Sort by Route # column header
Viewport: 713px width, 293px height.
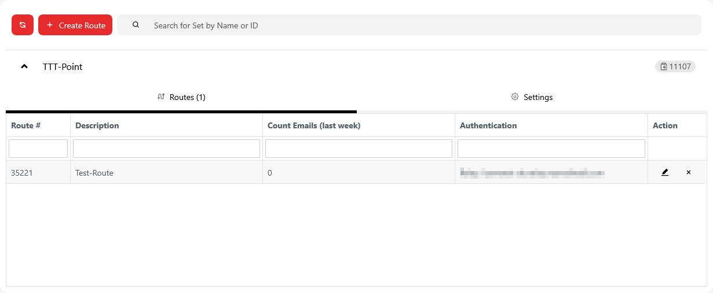(x=25, y=125)
